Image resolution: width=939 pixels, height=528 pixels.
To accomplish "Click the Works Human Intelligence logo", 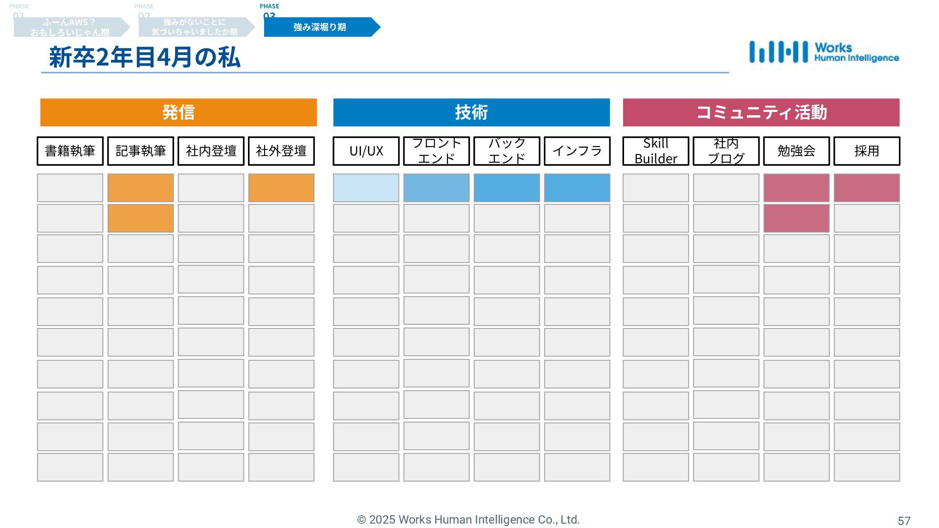I will [x=824, y=52].
